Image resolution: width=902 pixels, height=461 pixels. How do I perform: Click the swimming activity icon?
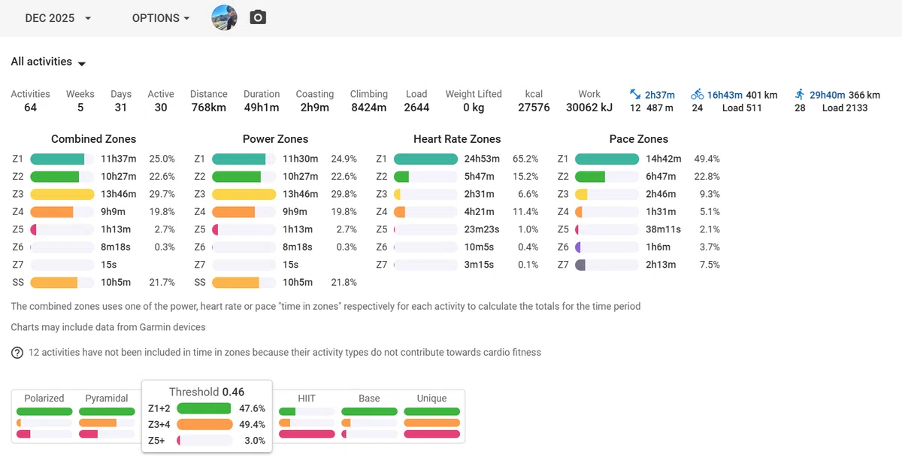pyautogui.click(x=635, y=95)
